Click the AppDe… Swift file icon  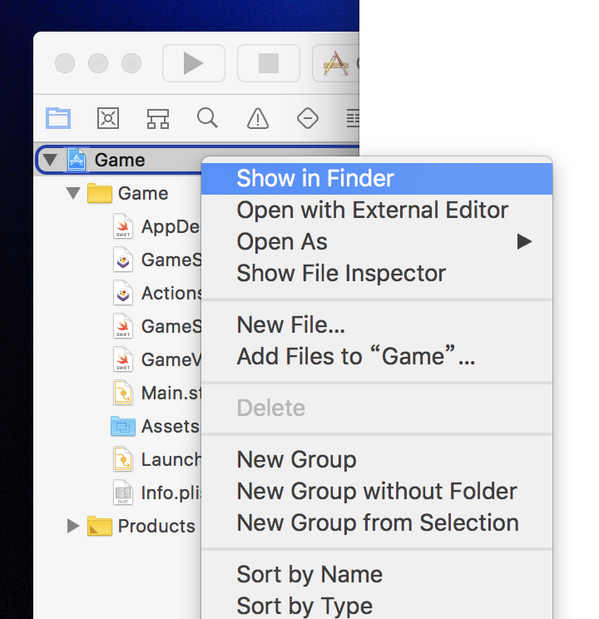[123, 226]
